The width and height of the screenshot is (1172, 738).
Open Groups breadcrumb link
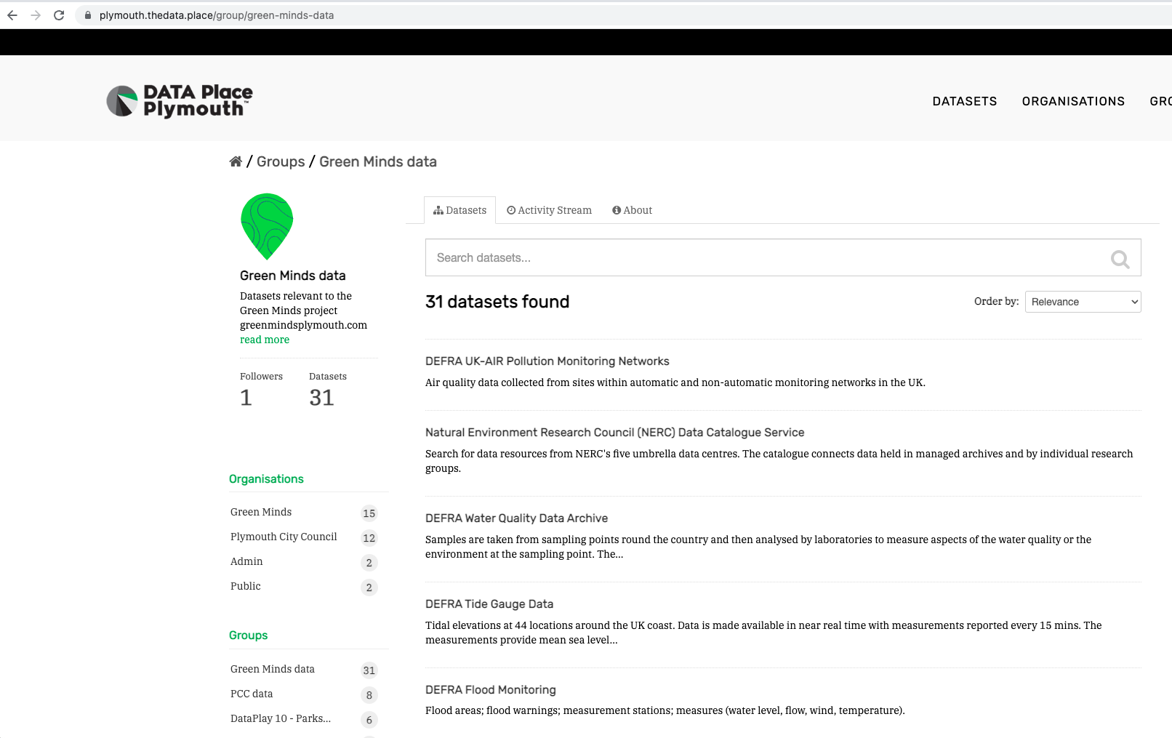tap(281, 161)
